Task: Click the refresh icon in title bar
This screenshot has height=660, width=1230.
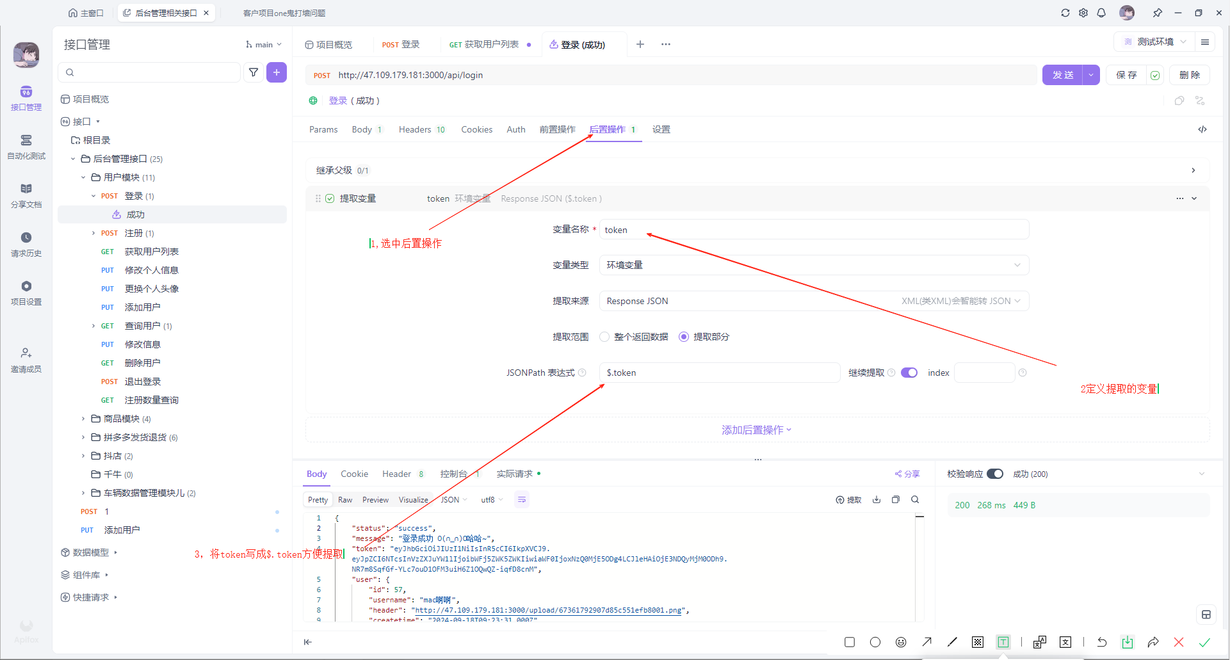Action: coord(1065,13)
